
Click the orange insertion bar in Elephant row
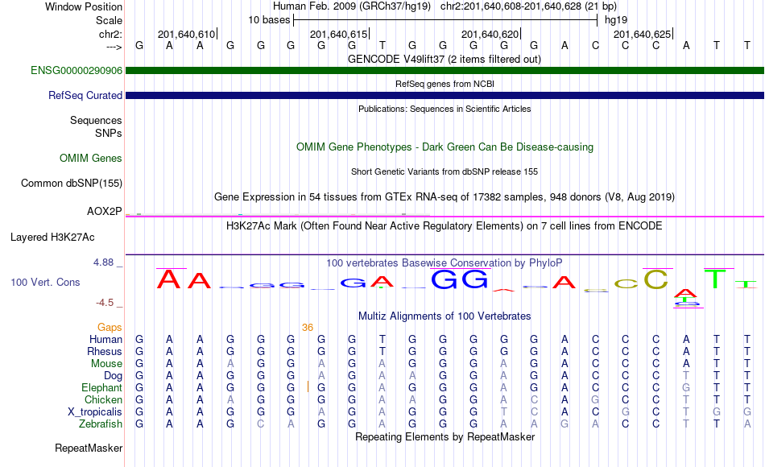coord(308,387)
